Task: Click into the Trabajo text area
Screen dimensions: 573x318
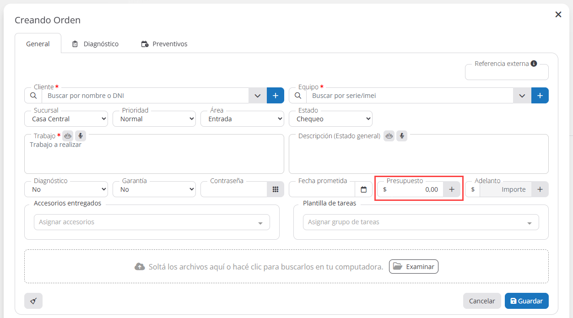Action: pyautogui.click(x=154, y=158)
